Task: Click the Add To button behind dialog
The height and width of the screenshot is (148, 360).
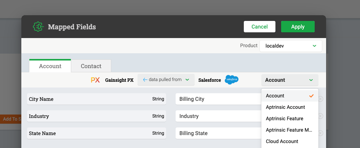Action: [11, 119]
